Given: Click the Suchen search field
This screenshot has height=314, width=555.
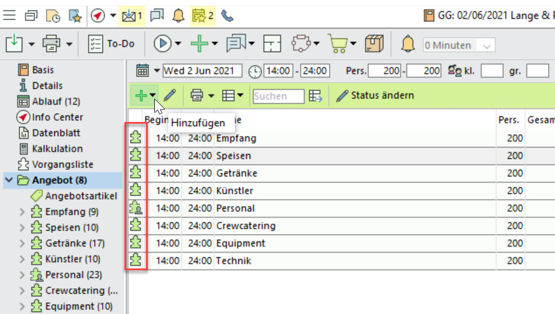Looking at the screenshot, I should (278, 96).
